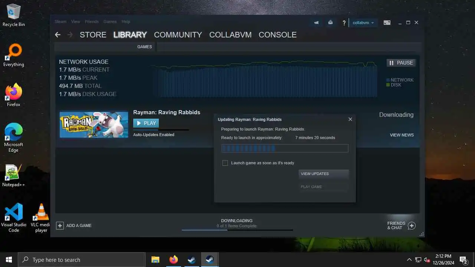Open the FRIENDS & CHAT label
Screen dimensions: 475x267
396,225
